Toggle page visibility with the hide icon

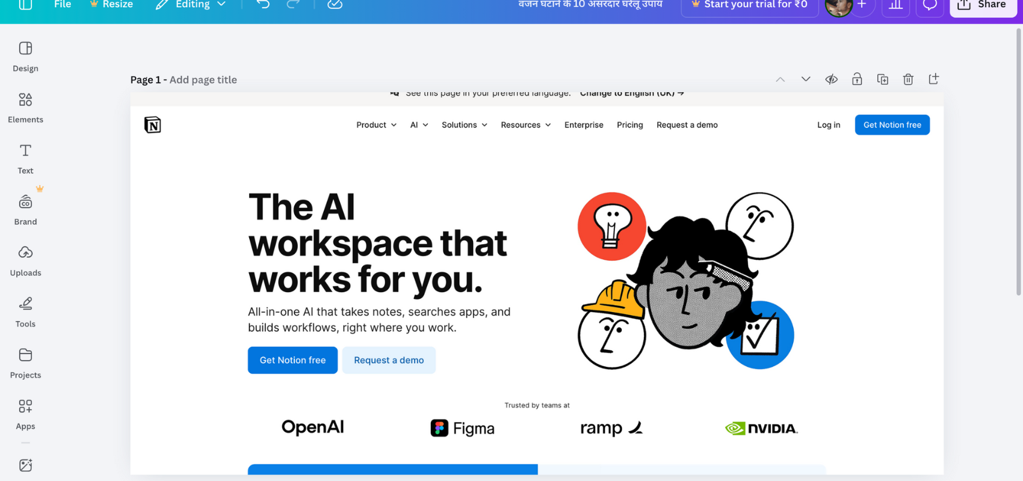[x=832, y=79]
